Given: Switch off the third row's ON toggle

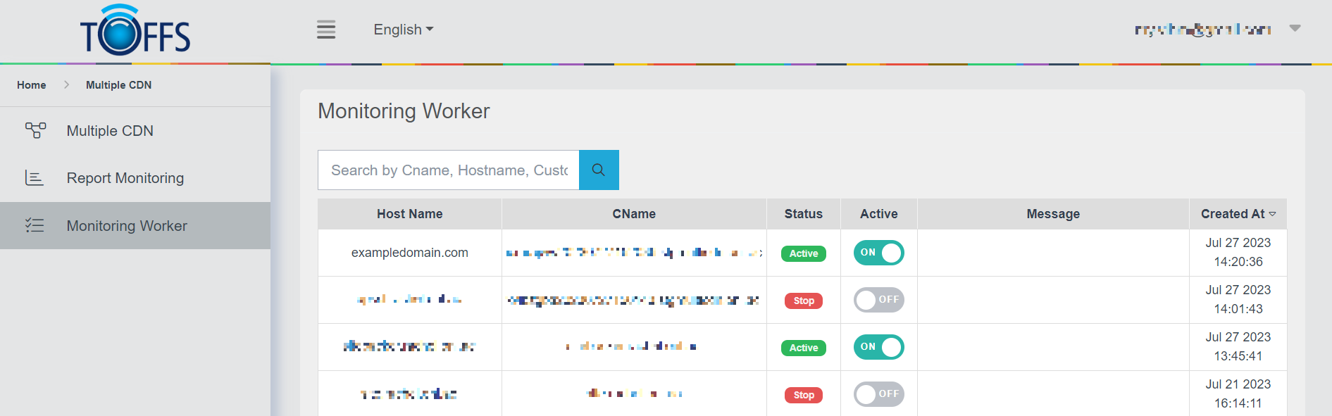Looking at the screenshot, I should [x=878, y=347].
